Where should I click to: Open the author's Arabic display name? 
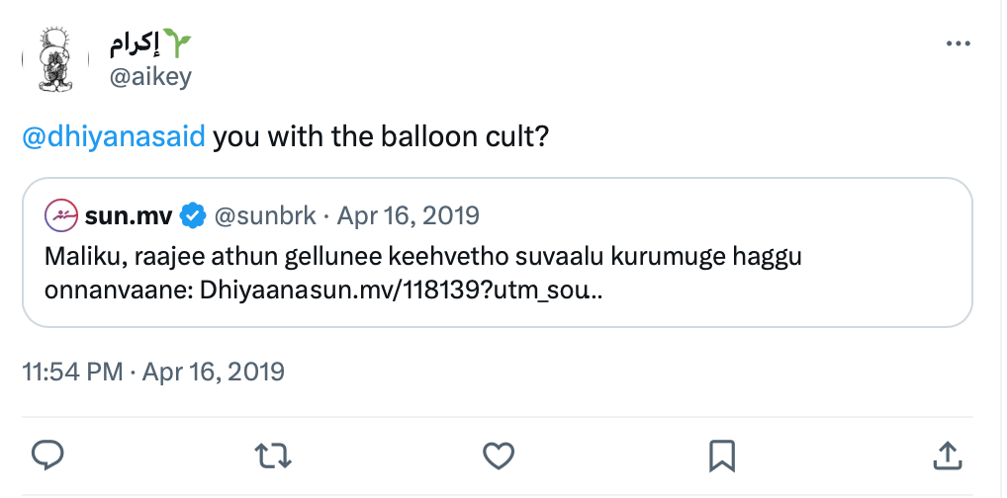pyautogui.click(x=134, y=45)
